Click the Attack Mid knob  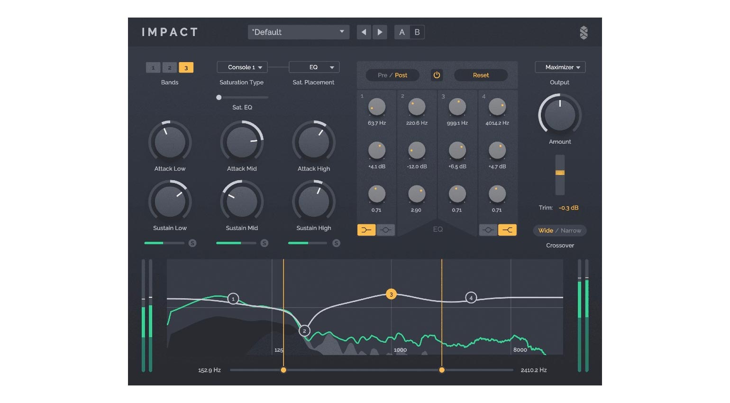pos(242,142)
